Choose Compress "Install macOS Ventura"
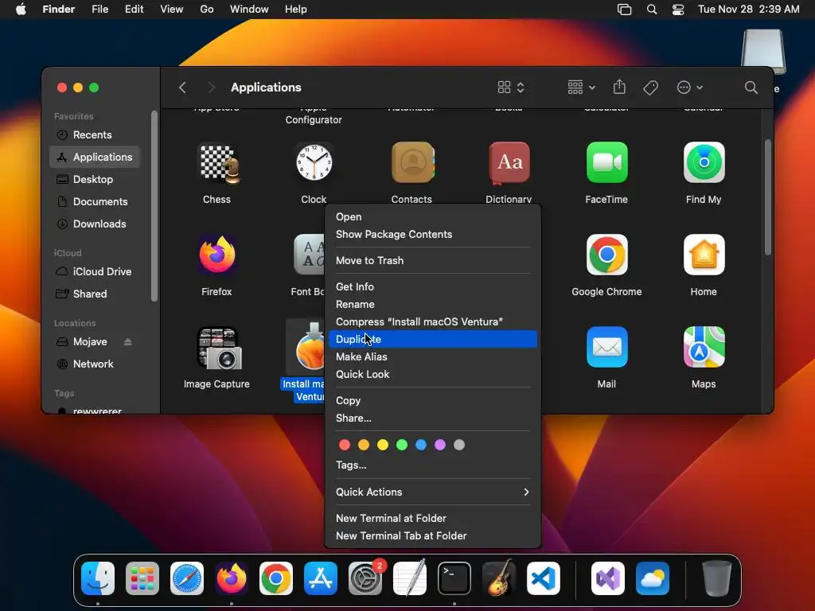The width and height of the screenshot is (815, 611). (x=432, y=321)
